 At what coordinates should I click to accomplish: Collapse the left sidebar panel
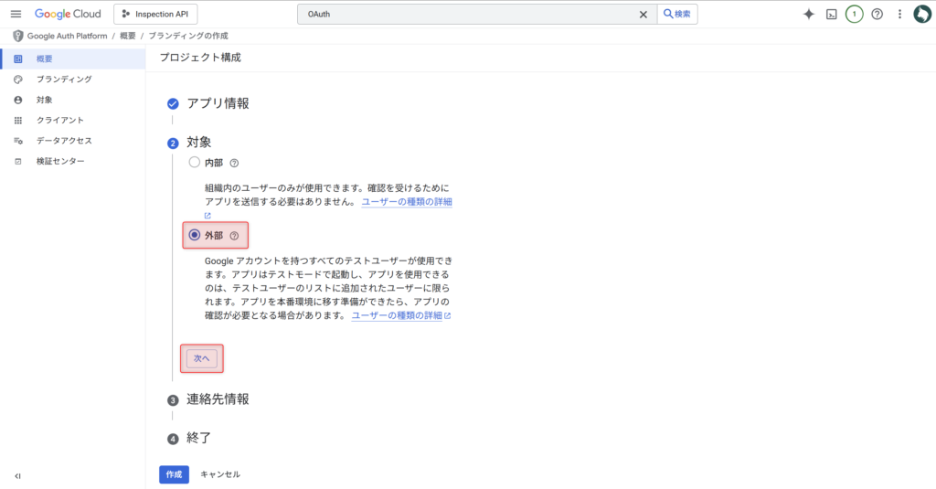pyautogui.click(x=17, y=475)
